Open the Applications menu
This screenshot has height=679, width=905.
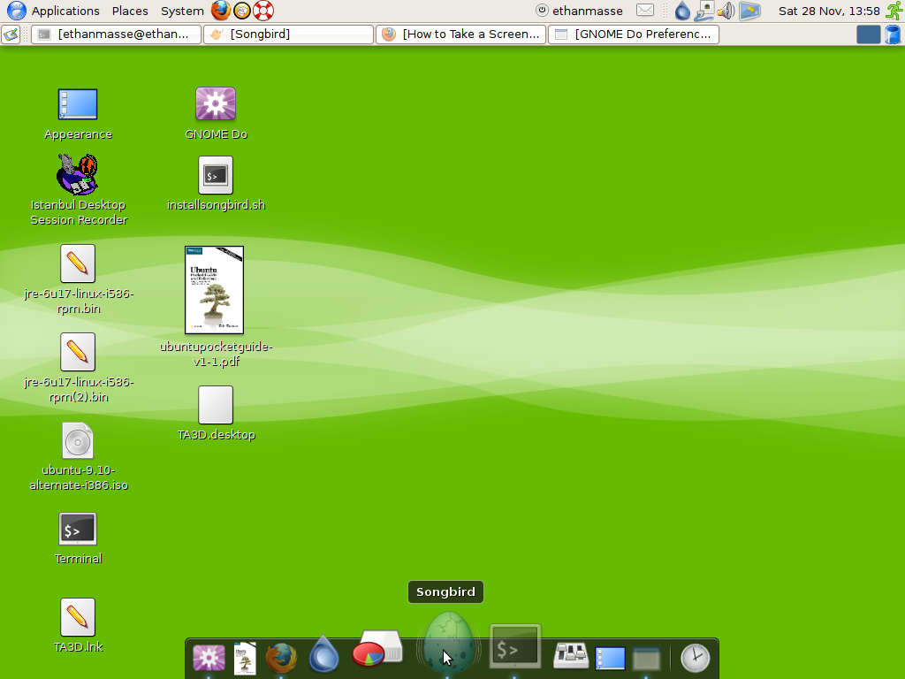tap(65, 11)
